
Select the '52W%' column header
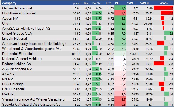coord(163,3)
